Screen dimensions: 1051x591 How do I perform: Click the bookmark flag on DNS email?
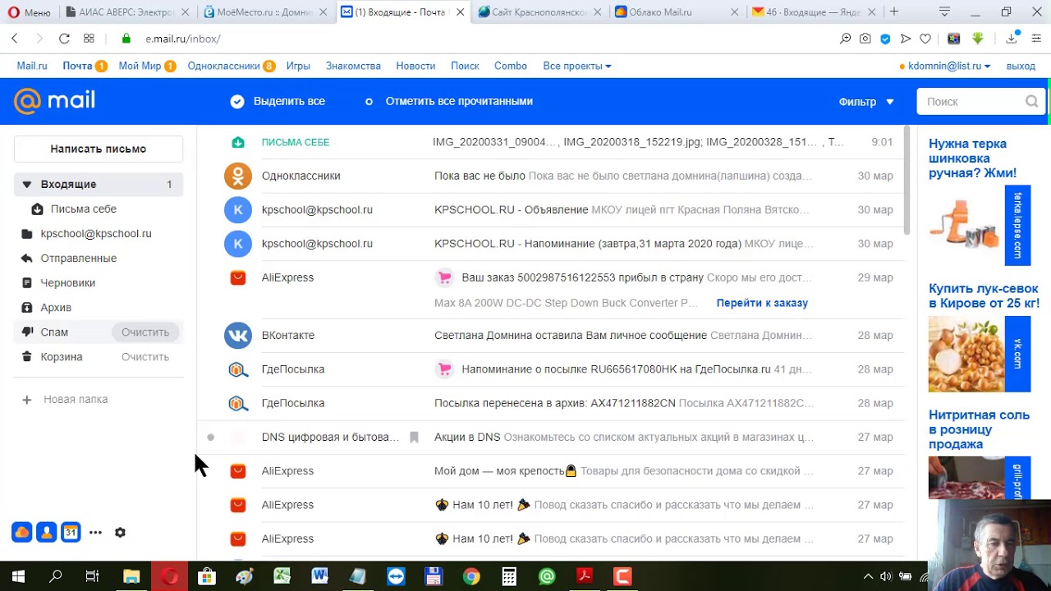coord(414,438)
